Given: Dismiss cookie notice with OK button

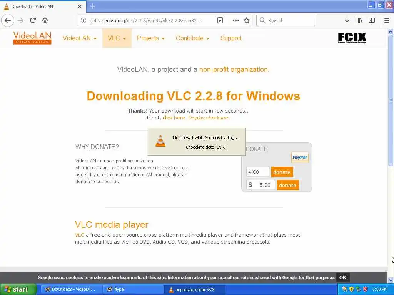Looking at the screenshot, I should pos(342,277).
